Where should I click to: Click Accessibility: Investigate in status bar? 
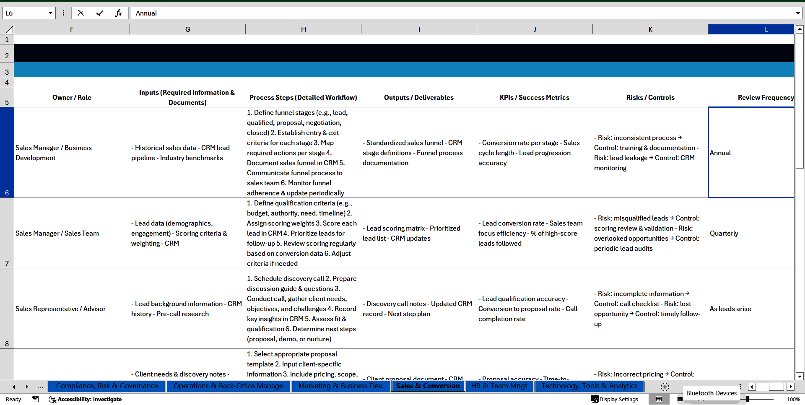(85, 399)
